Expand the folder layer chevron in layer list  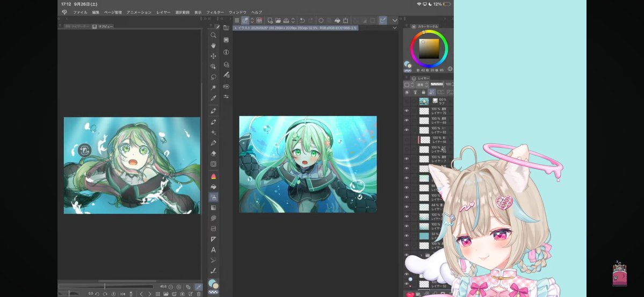pyautogui.click(x=421, y=255)
